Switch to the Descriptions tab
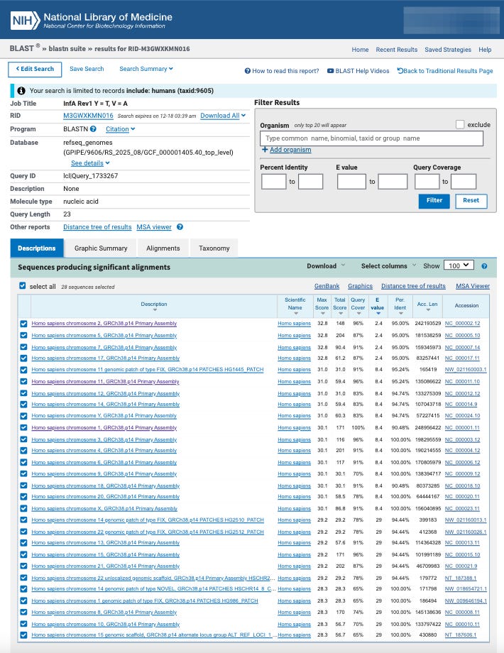Screen dimensions: 504x653 (37, 248)
